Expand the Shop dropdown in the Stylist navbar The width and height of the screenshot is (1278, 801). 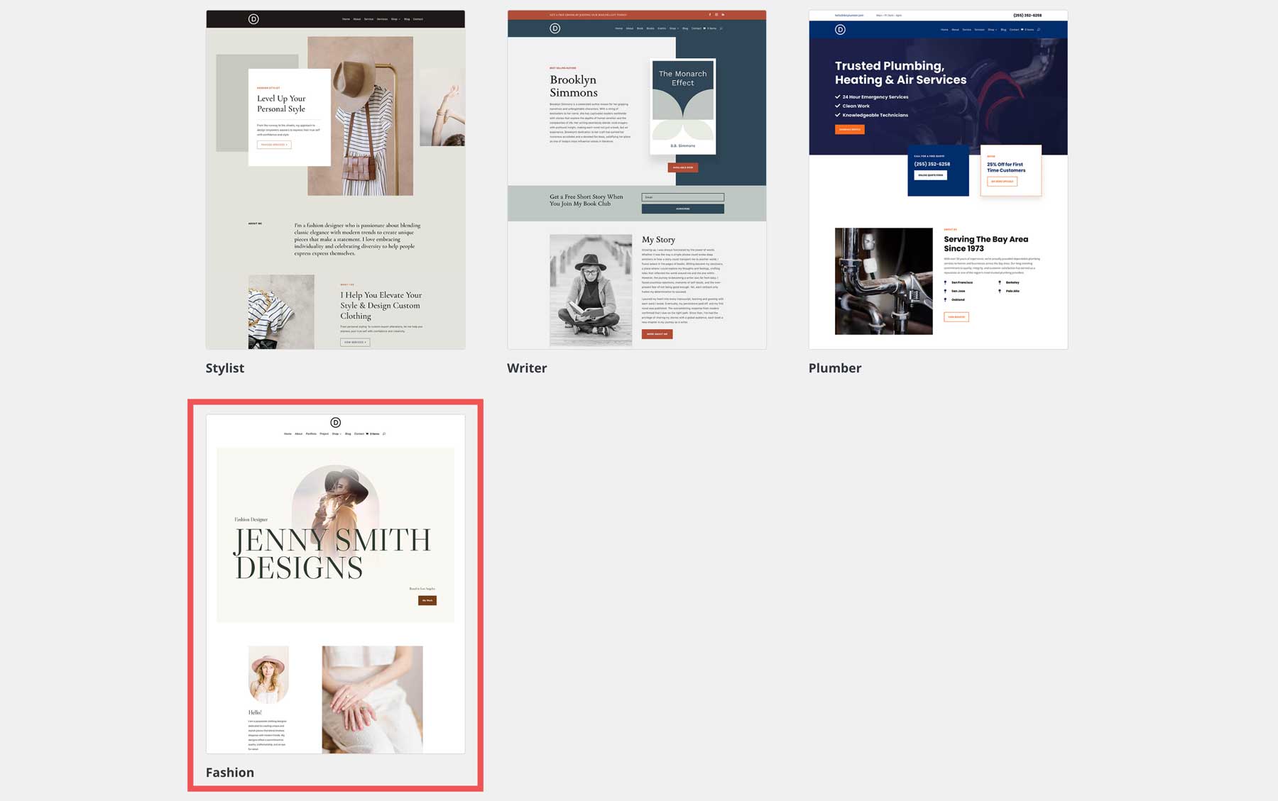point(396,19)
